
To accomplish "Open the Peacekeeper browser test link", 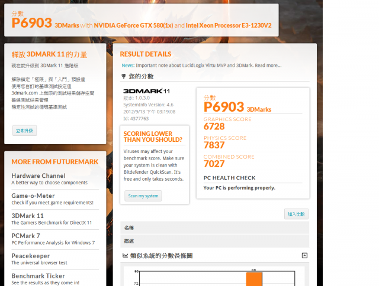I will [31, 256].
